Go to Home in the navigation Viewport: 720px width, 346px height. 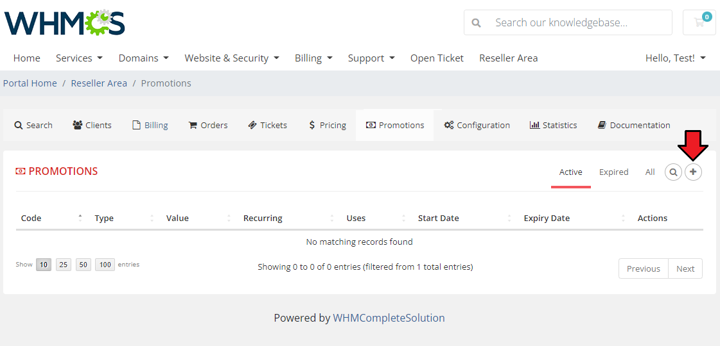coord(26,58)
